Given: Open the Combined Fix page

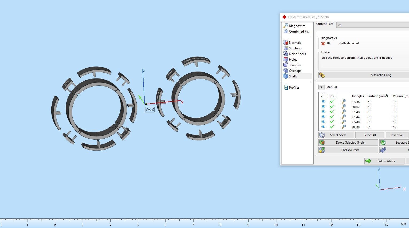Looking at the screenshot, I should pos(299,32).
